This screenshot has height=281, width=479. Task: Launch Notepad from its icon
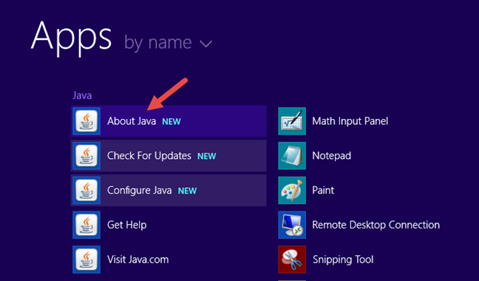[292, 156]
